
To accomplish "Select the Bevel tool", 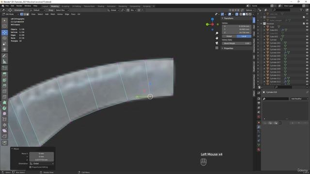I will tap(4, 86).
